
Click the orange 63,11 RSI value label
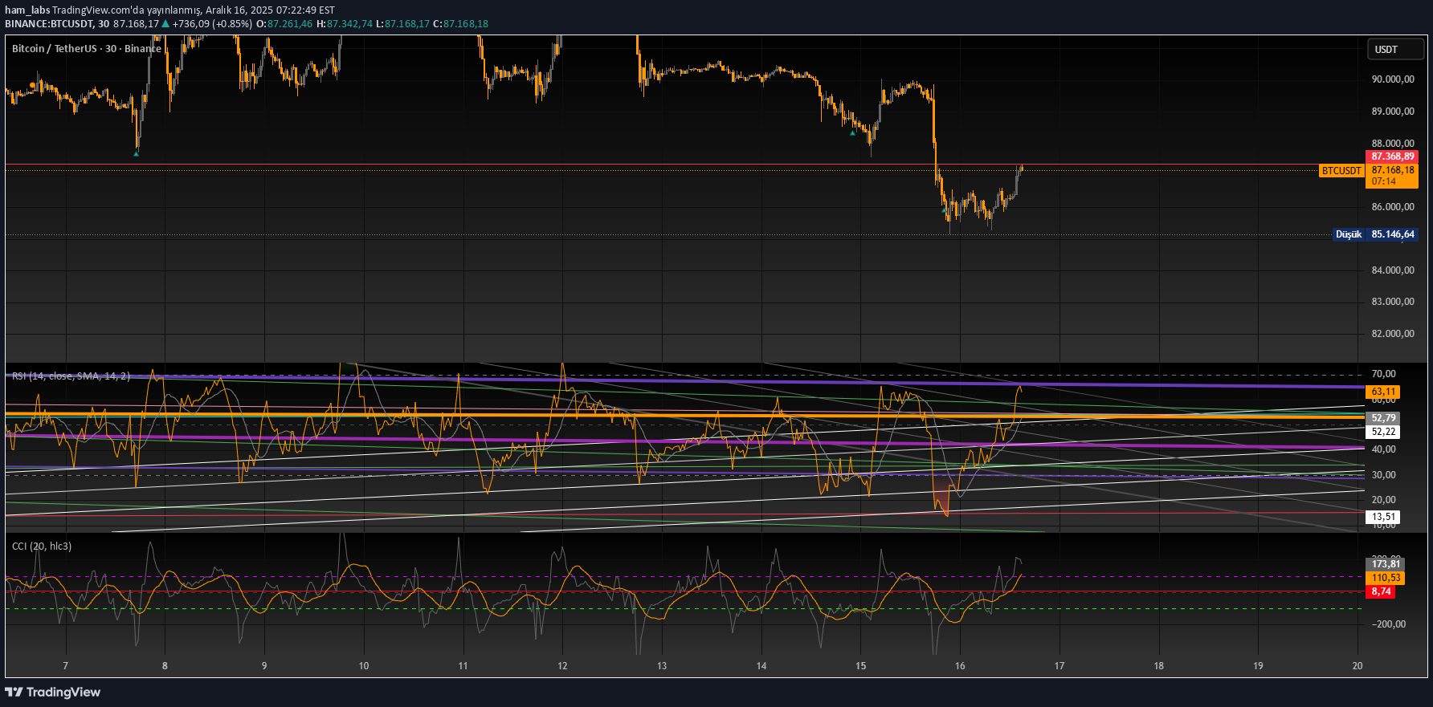(1382, 392)
